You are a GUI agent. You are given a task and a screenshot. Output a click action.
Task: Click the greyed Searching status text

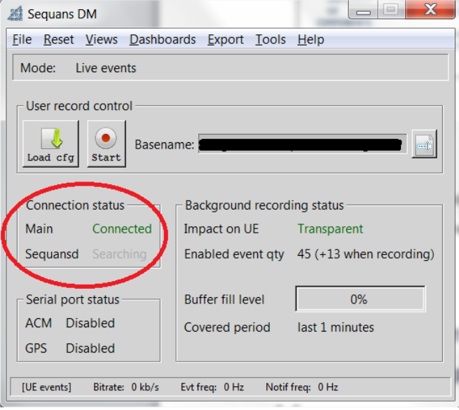119,254
